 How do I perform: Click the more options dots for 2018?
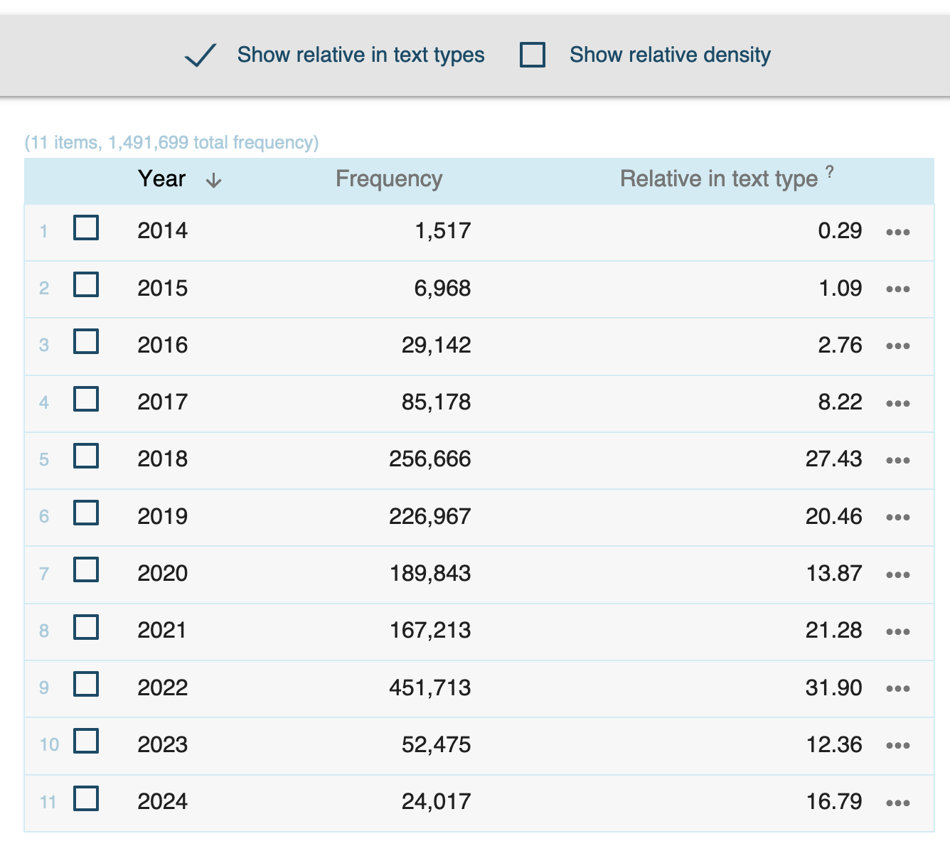[x=897, y=461]
